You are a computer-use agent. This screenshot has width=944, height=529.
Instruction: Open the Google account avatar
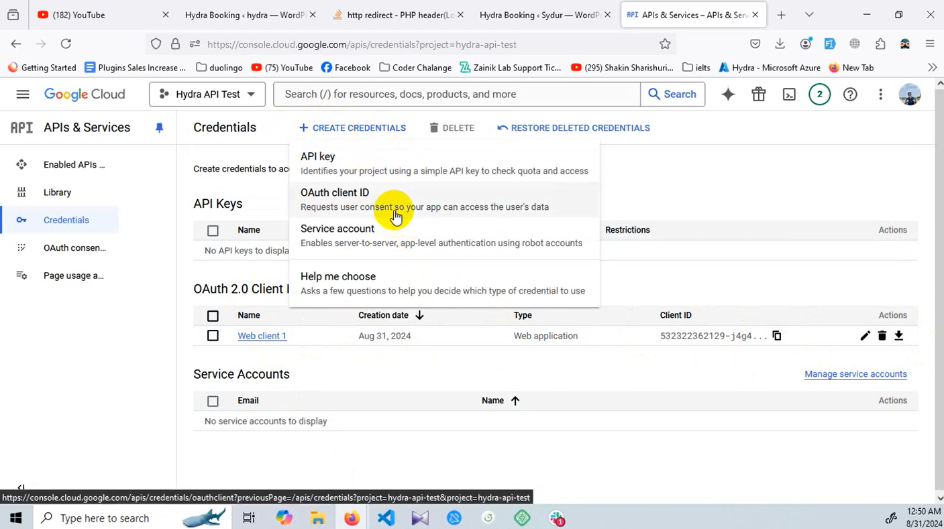click(x=910, y=95)
